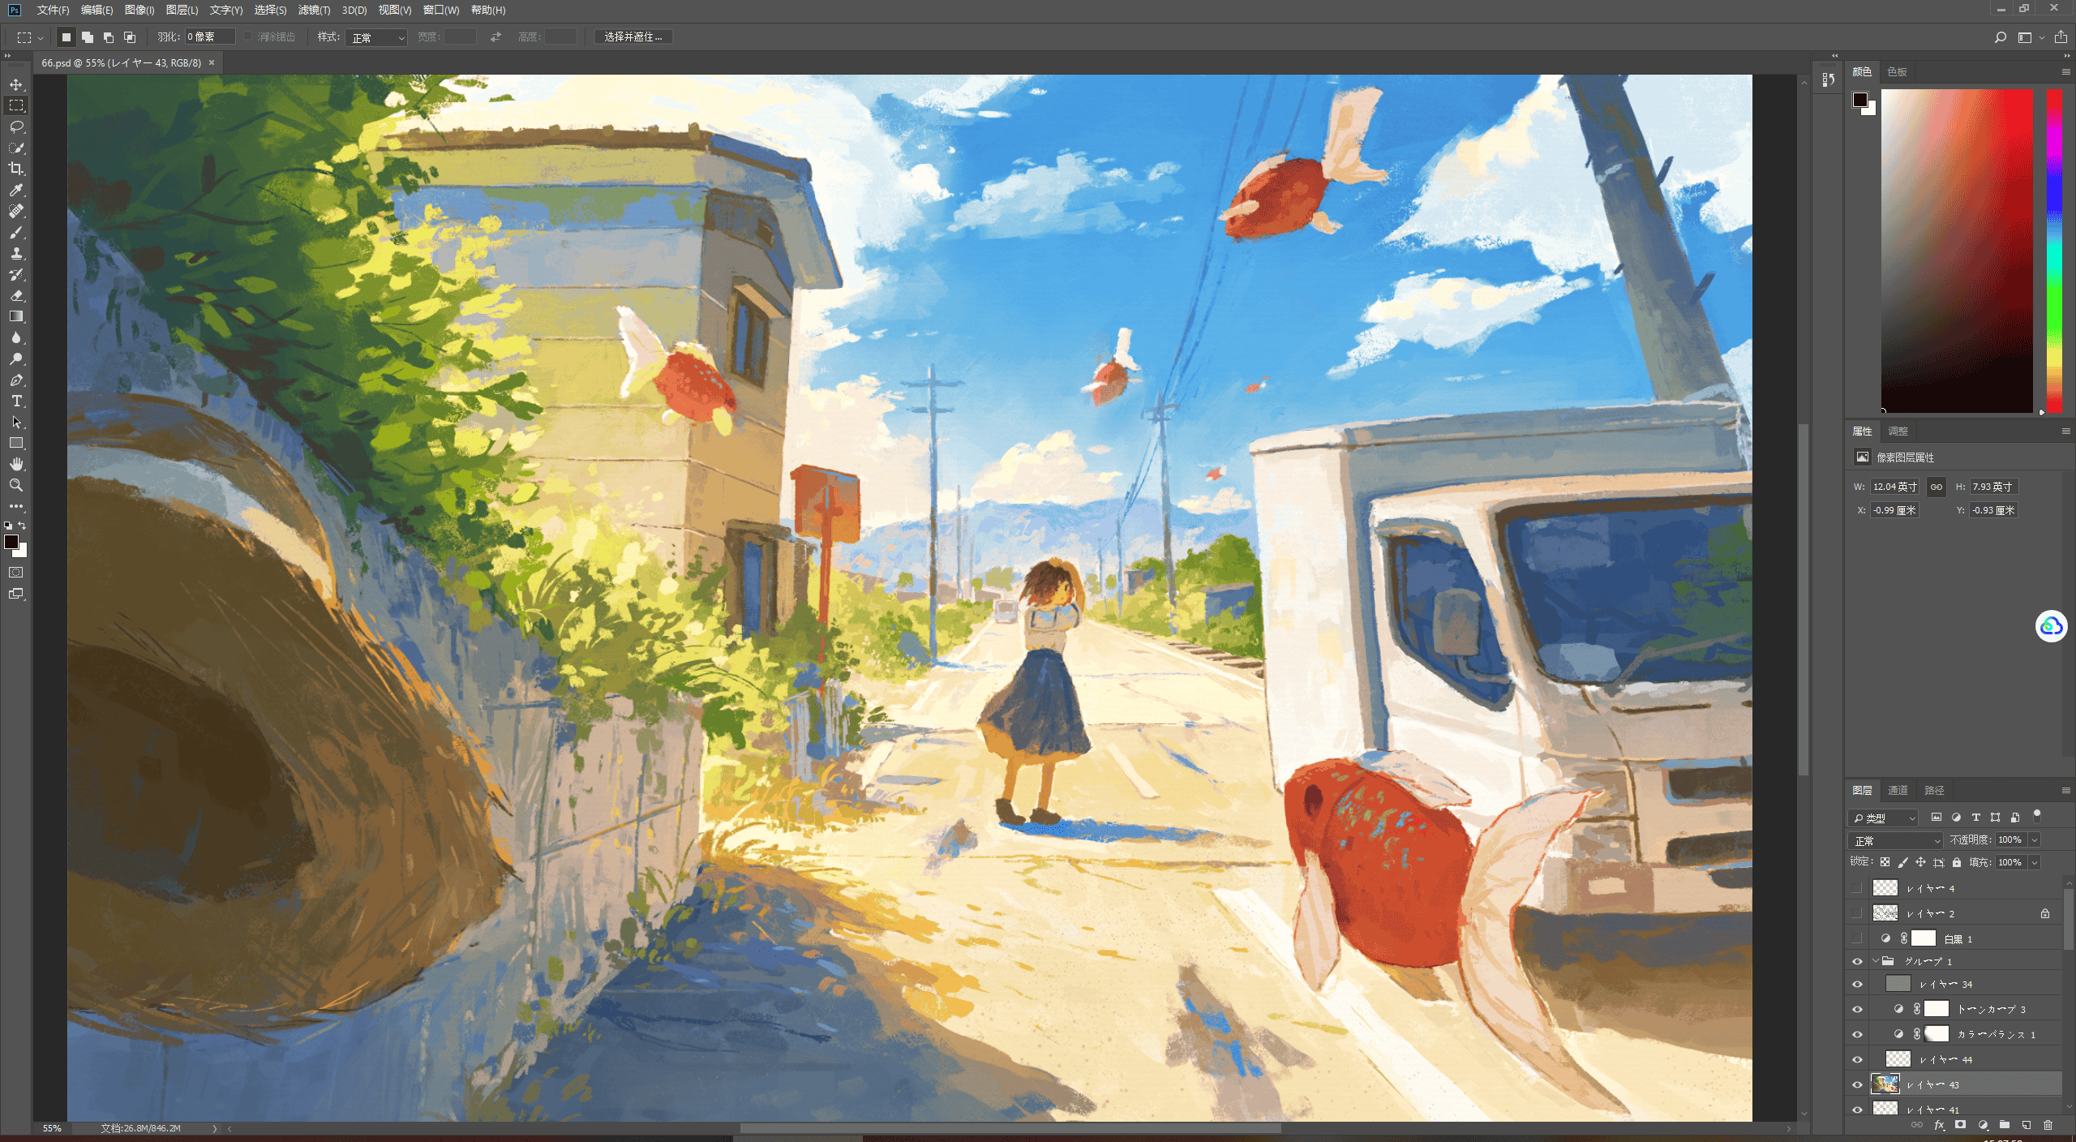Select the Eyedropper tool
Image resolution: width=2076 pixels, height=1142 pixels.
16,190
